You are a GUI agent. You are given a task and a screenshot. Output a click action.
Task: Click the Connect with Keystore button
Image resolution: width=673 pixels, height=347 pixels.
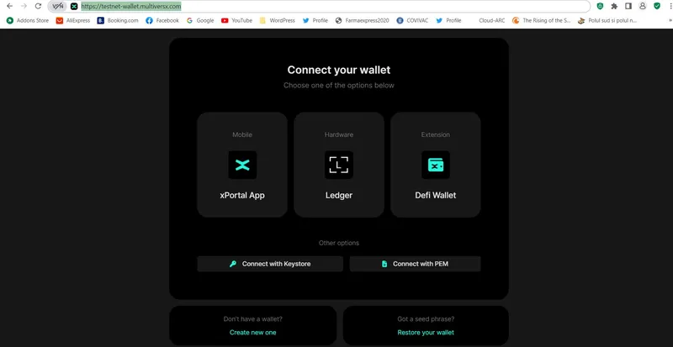coord(270,264)
